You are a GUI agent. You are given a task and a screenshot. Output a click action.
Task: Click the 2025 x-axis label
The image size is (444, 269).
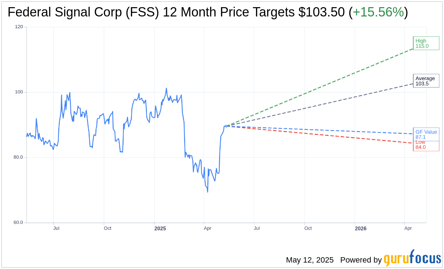pos(160,229)
